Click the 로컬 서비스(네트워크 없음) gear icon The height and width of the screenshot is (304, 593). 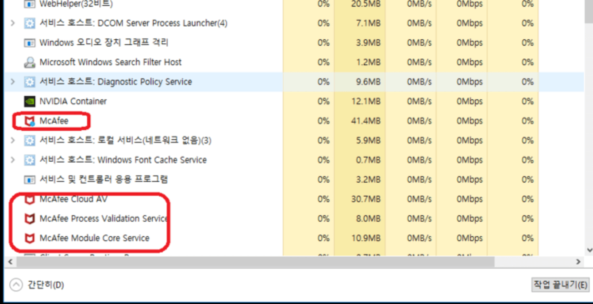tap(29, 141)
